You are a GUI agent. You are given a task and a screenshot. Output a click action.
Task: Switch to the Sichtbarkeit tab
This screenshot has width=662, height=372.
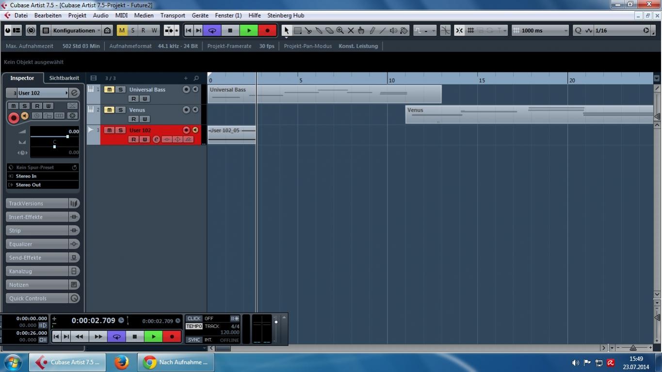(x=64, y=78)
